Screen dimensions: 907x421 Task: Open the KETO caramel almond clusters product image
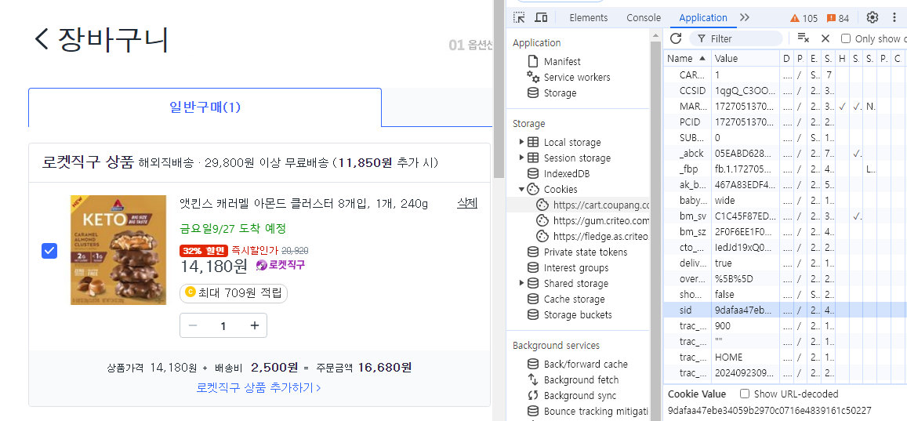118,250
